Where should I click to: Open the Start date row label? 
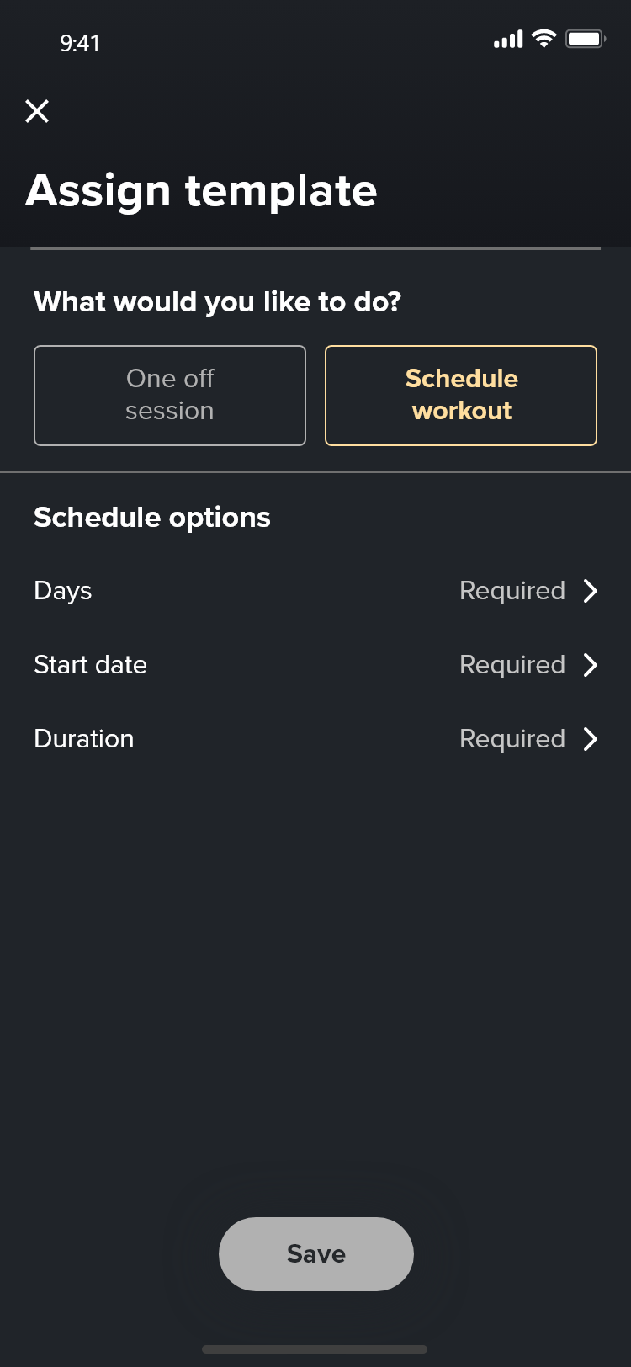coord(91,665)
